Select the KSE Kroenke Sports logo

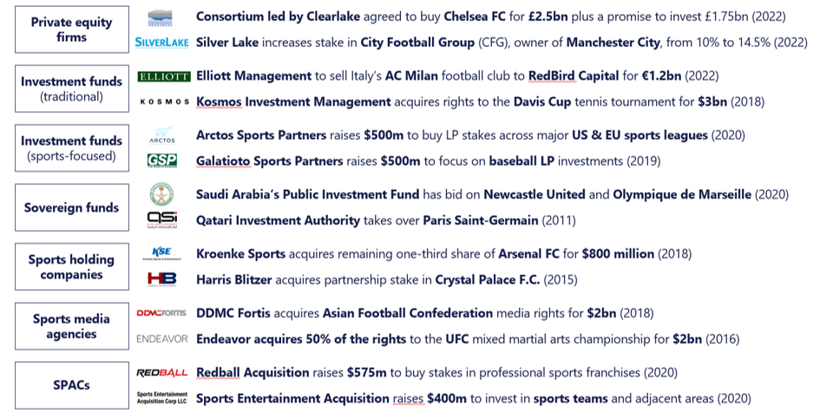coord(161,253)
